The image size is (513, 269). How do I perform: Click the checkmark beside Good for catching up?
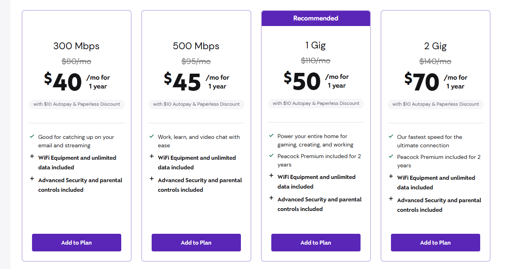pyautogui.click(x=32, y=136)
